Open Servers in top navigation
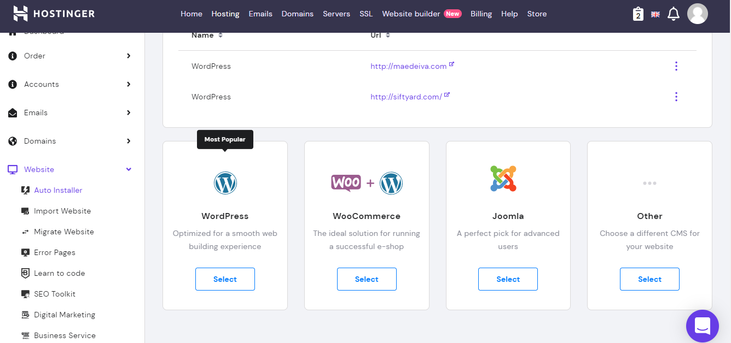Viewport: 731px width, 343px height. coord(337,14)
